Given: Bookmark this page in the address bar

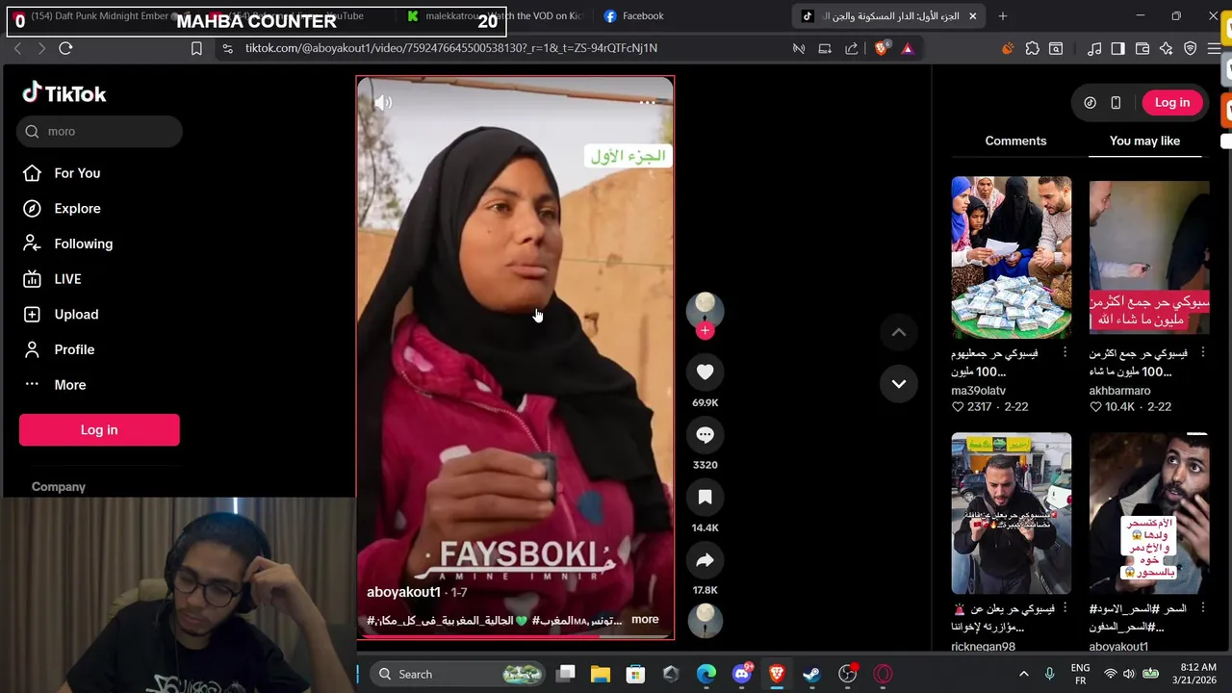Looking at the screenshot, I should pos(196,48).
